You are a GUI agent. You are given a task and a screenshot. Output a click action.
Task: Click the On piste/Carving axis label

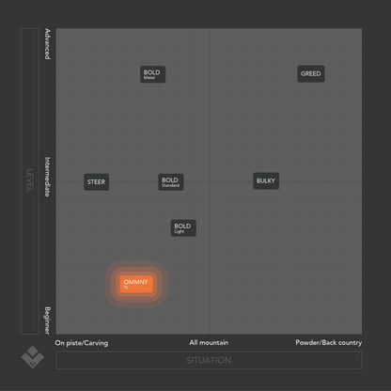82,343
